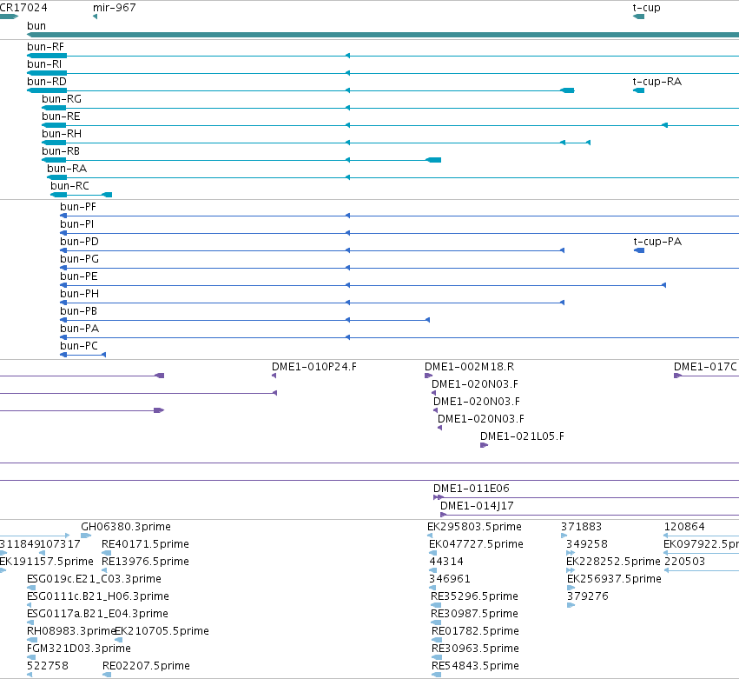Viewport: 739px width, 679px height.
Task: Click the bun gene label
Action: [36, 26]
